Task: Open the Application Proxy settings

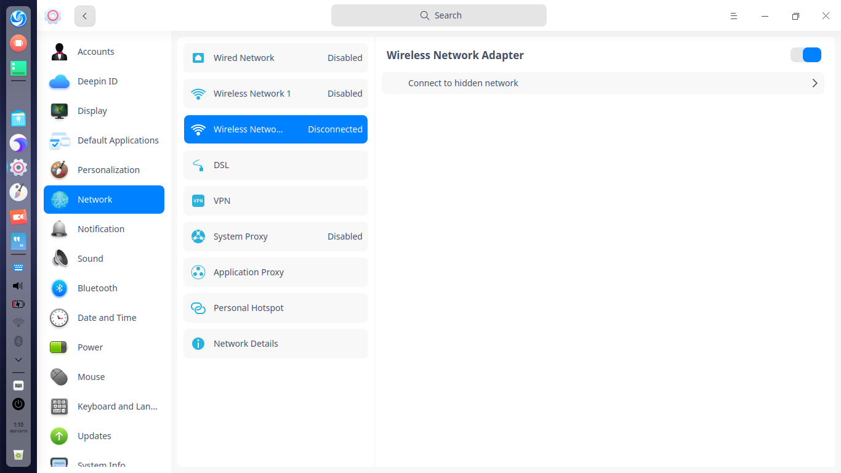Action: point(276,272)
